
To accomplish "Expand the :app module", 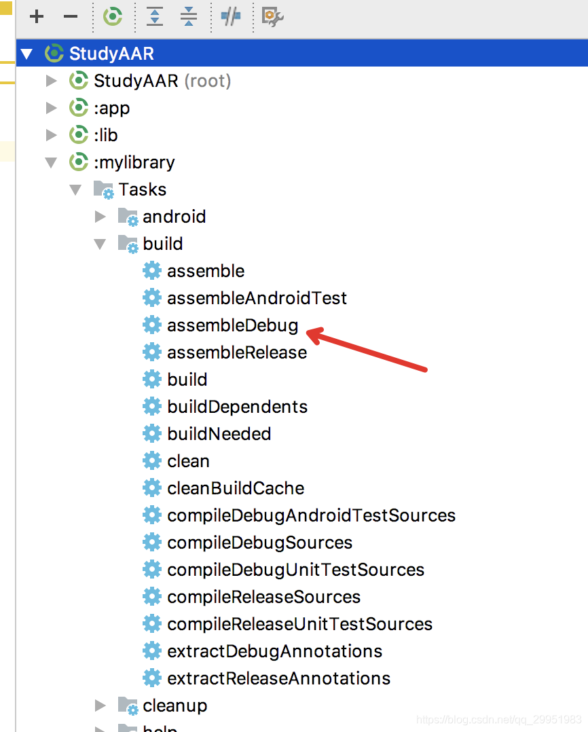I will pyautogui.click(x=52, y=108).
